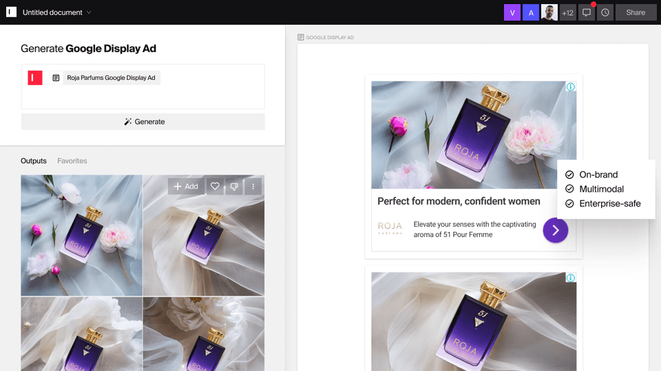Open version history clock icon
This screenshot has width=661, height=371.
click(x=605, y=12)
